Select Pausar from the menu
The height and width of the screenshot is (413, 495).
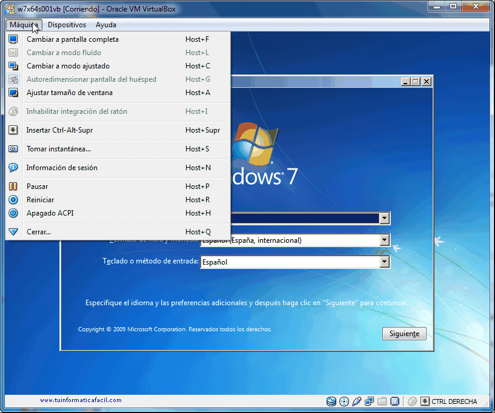(118, 187)
